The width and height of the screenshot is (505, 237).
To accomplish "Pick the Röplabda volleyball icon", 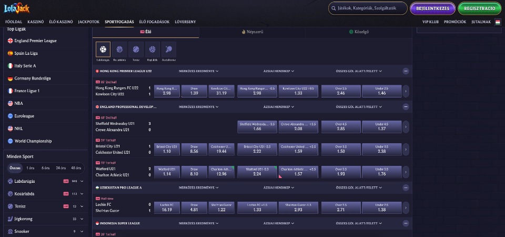I will [152, 50].
